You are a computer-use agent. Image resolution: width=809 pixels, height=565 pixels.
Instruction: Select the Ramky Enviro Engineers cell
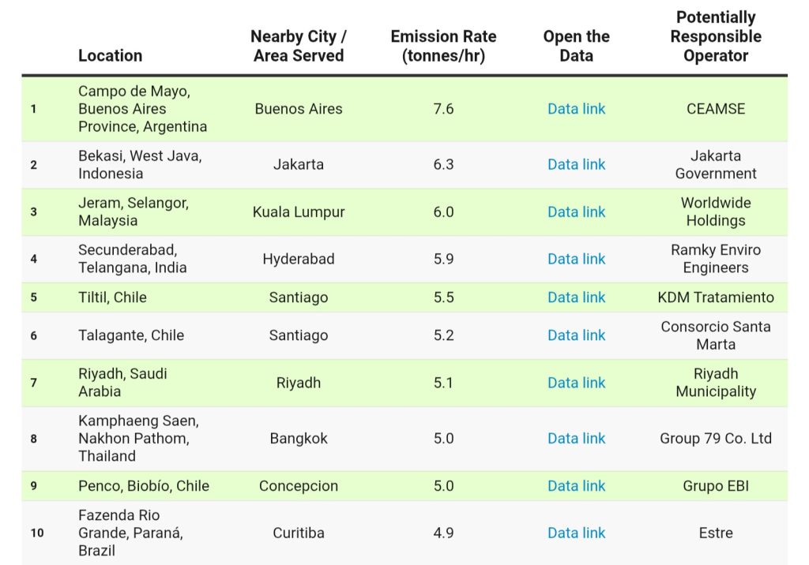[715, 259]
